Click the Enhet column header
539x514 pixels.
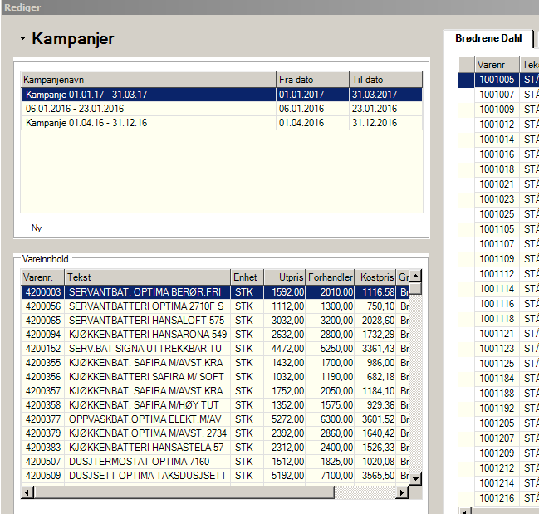pos(247,277)
